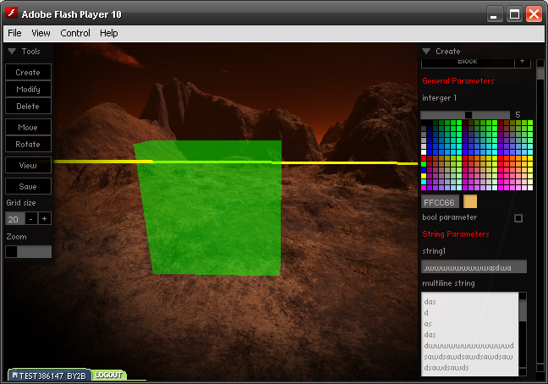
Task: Toggle the bool parameter checkbox
Action: [518, 218]
